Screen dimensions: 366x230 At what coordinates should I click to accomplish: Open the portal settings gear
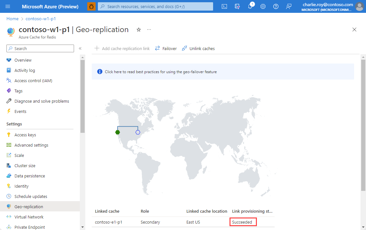tap(263, 6)
